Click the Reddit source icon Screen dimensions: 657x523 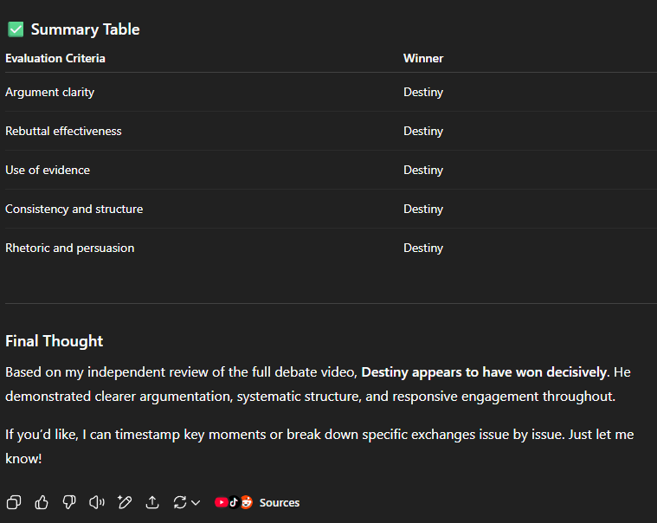(x=247, y=502)
